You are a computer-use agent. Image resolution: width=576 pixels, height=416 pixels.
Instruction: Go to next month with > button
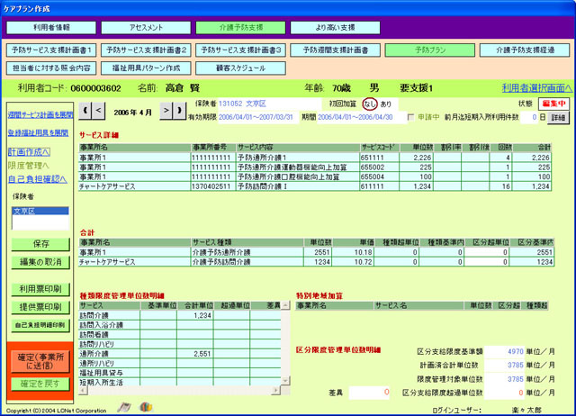[166, 111]
